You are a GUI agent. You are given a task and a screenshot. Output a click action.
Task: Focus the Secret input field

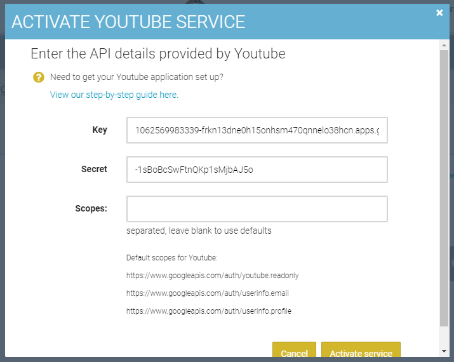(257, 170)
